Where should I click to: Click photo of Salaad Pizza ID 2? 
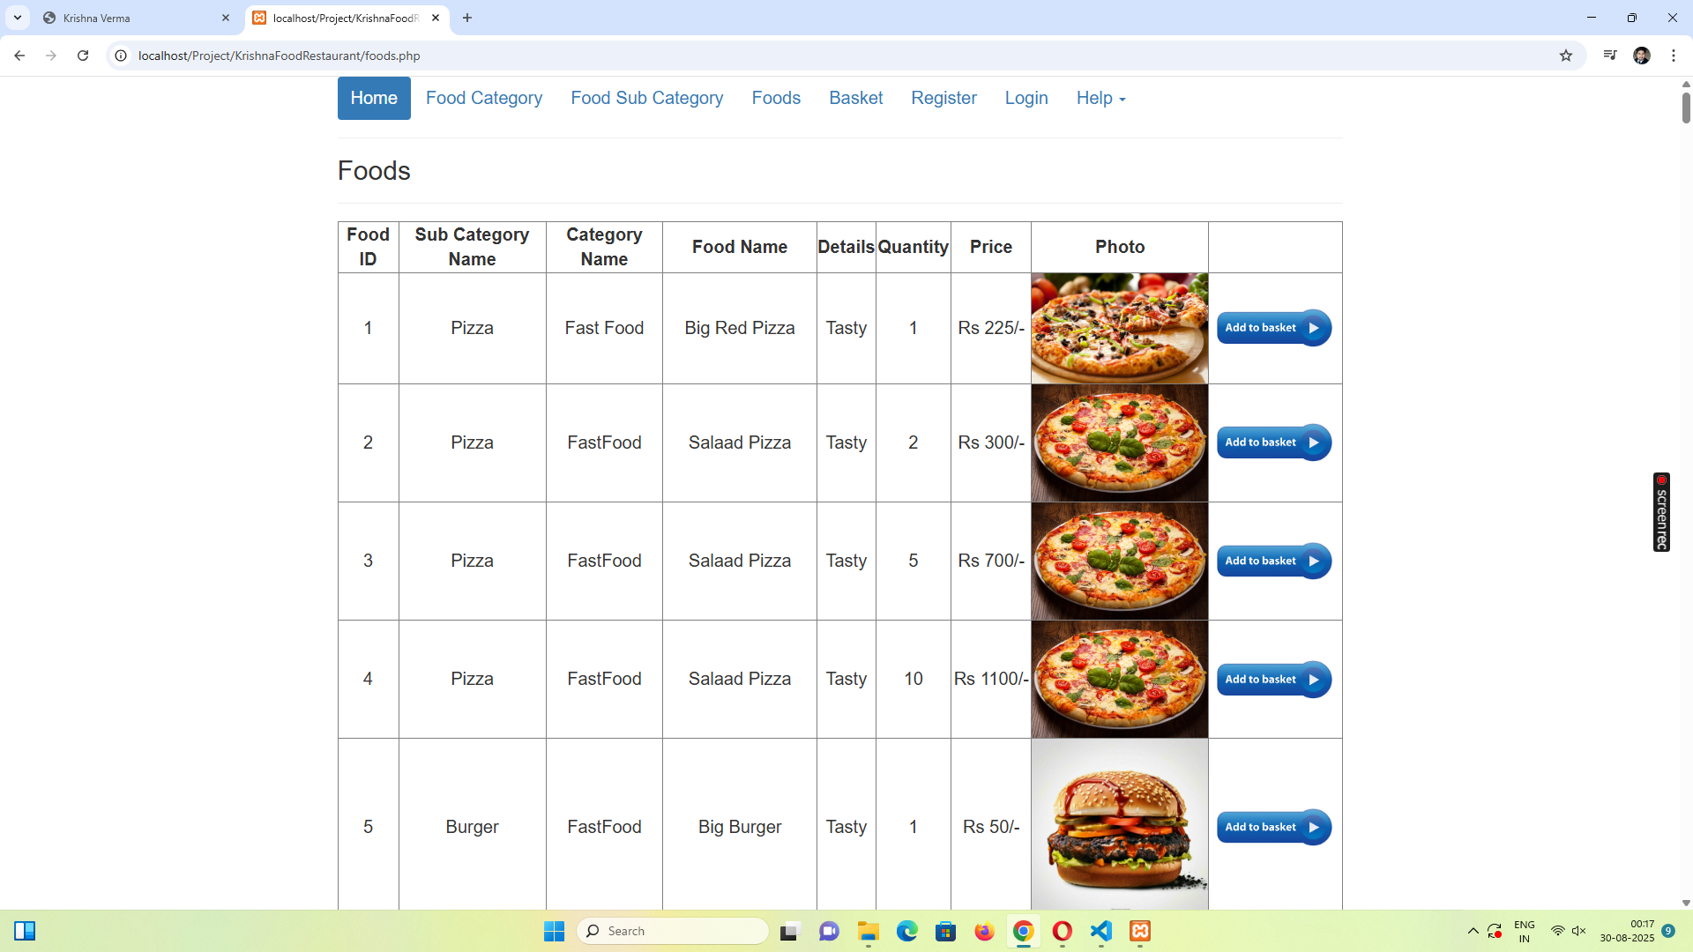pyautogui.click(x=1120, y=443)
